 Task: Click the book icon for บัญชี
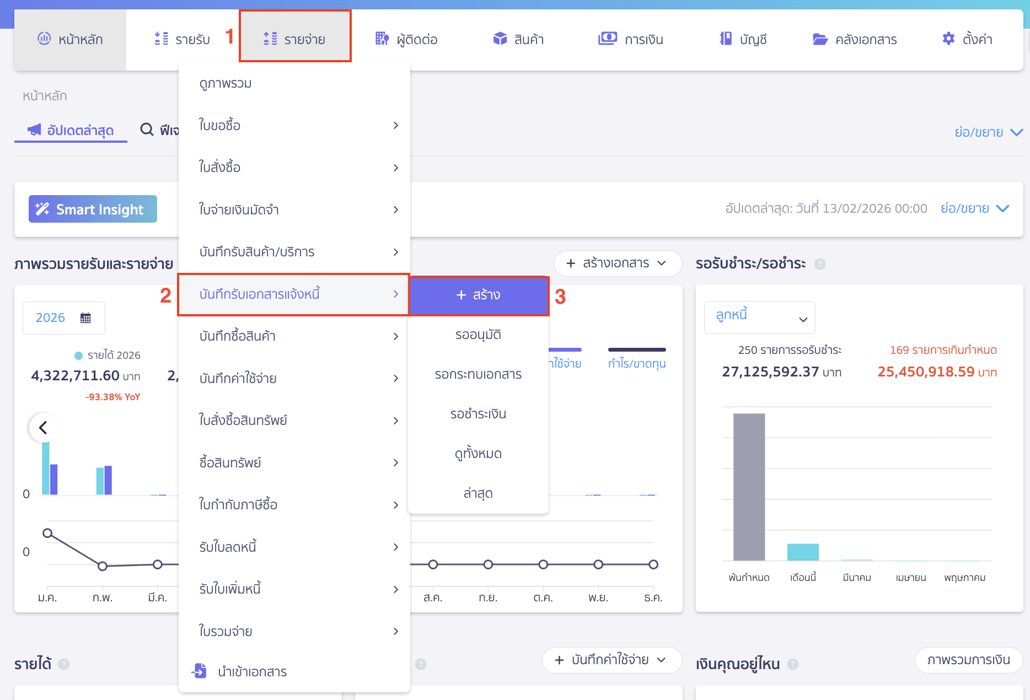(726, 39)
